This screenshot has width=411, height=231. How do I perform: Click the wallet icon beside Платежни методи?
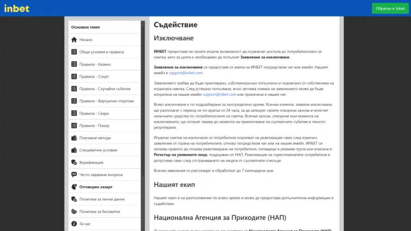click(x=74, y=138)
